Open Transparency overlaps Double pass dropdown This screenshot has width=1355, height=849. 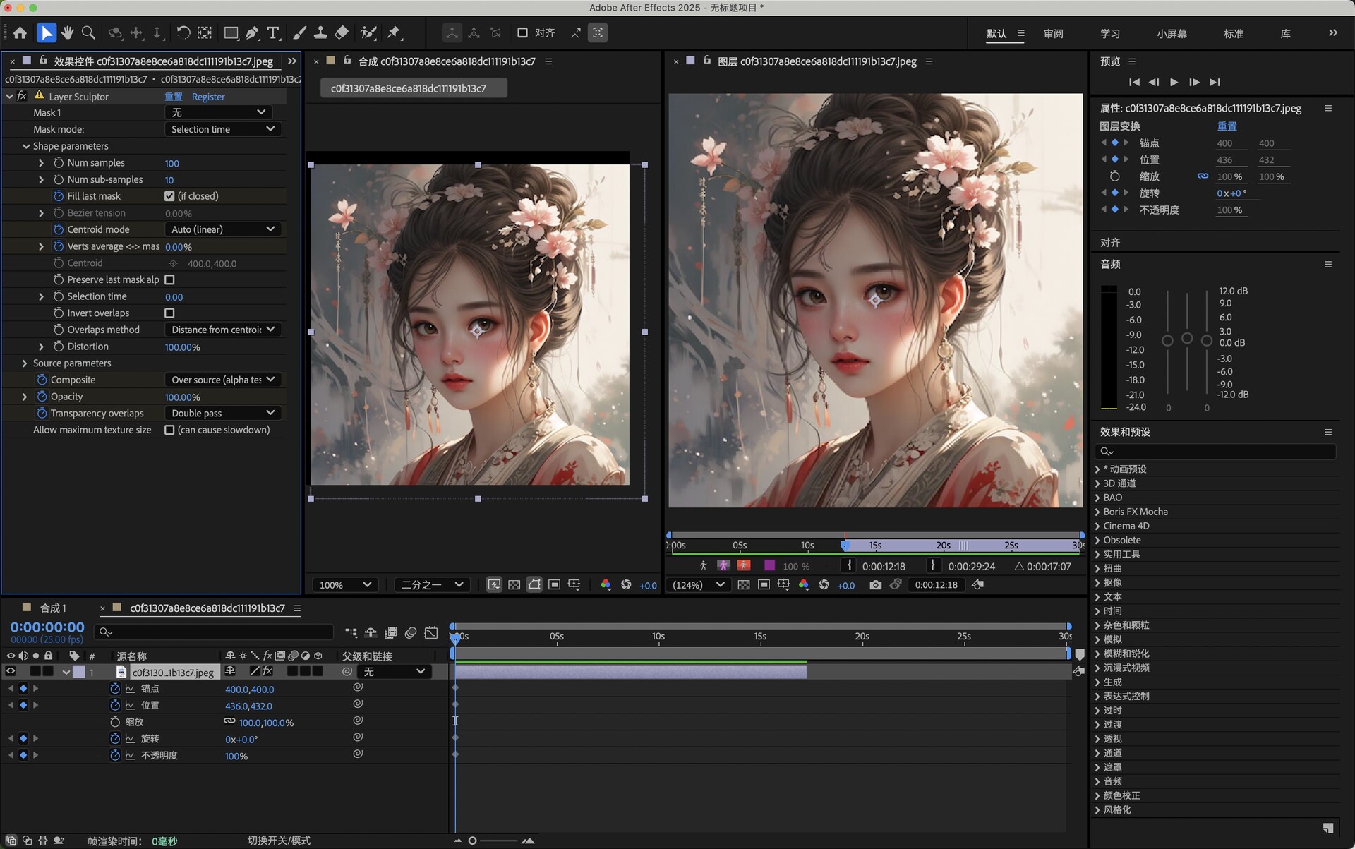[223, 413]
